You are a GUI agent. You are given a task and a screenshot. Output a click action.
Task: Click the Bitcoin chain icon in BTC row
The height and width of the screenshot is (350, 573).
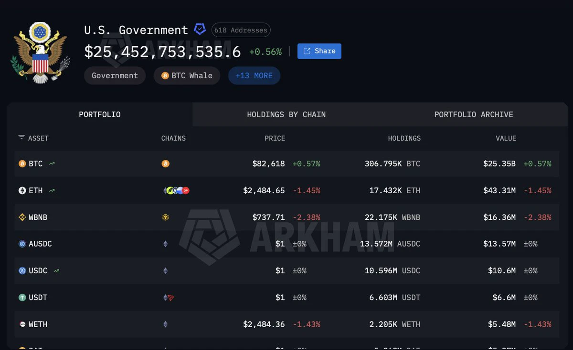(x=165, y=164)
